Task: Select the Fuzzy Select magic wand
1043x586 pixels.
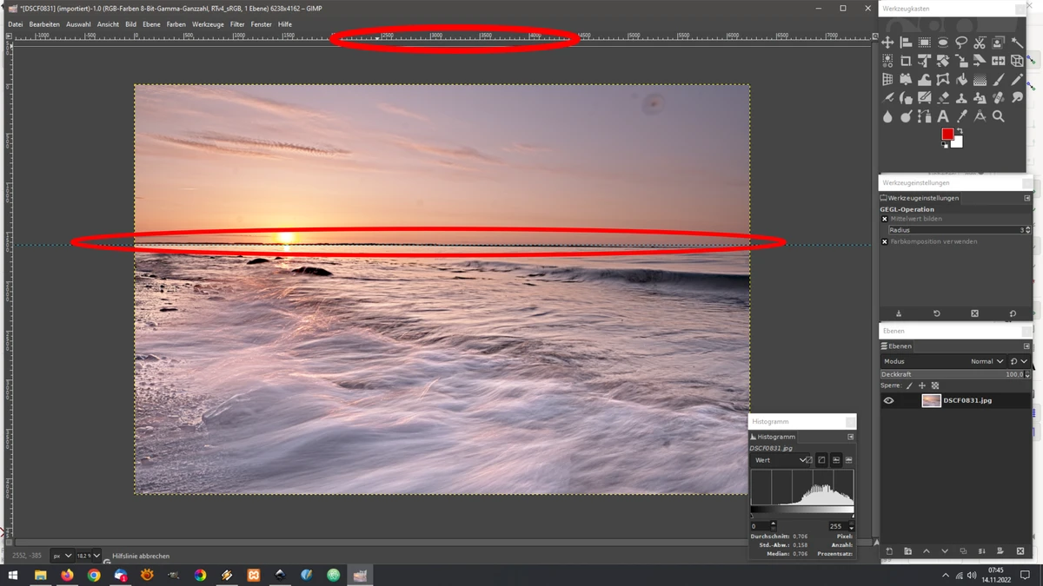Action: pyautogui.click(x=1018, y=42)
